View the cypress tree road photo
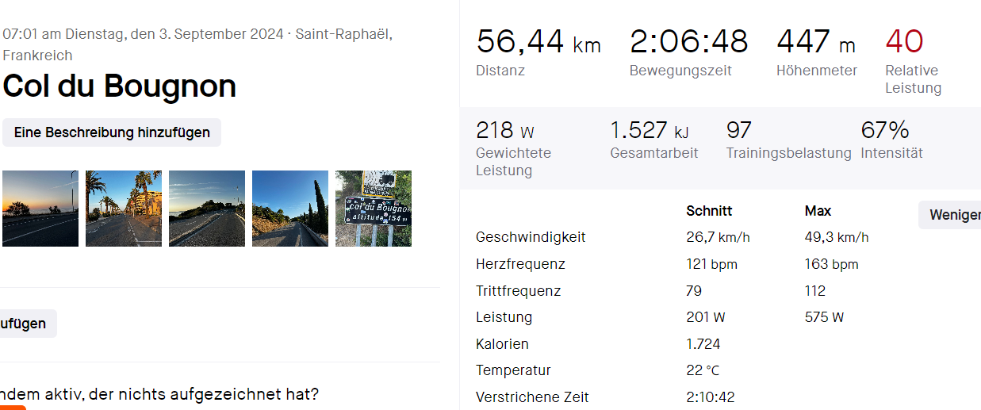Screen dimensions: 981x410 pyautogui.click(x=290, y=209)
